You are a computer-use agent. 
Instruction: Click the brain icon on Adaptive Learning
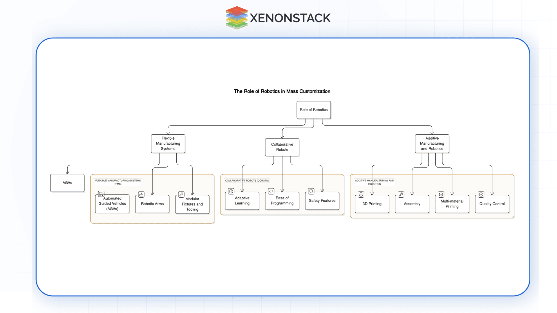[231, 191]
